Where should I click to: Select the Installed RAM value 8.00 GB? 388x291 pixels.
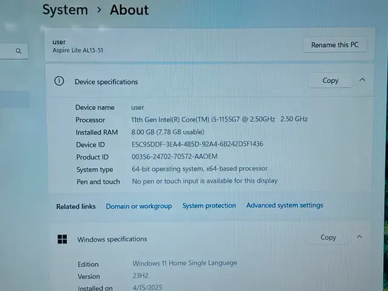pyautogui.click(x=167, y=132)
